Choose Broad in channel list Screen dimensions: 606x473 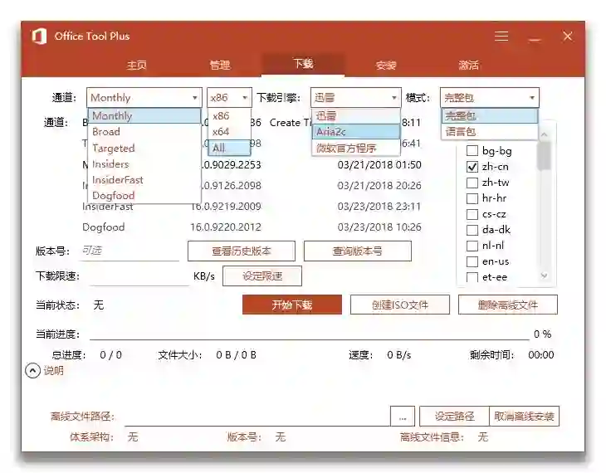tap(144, 132)
